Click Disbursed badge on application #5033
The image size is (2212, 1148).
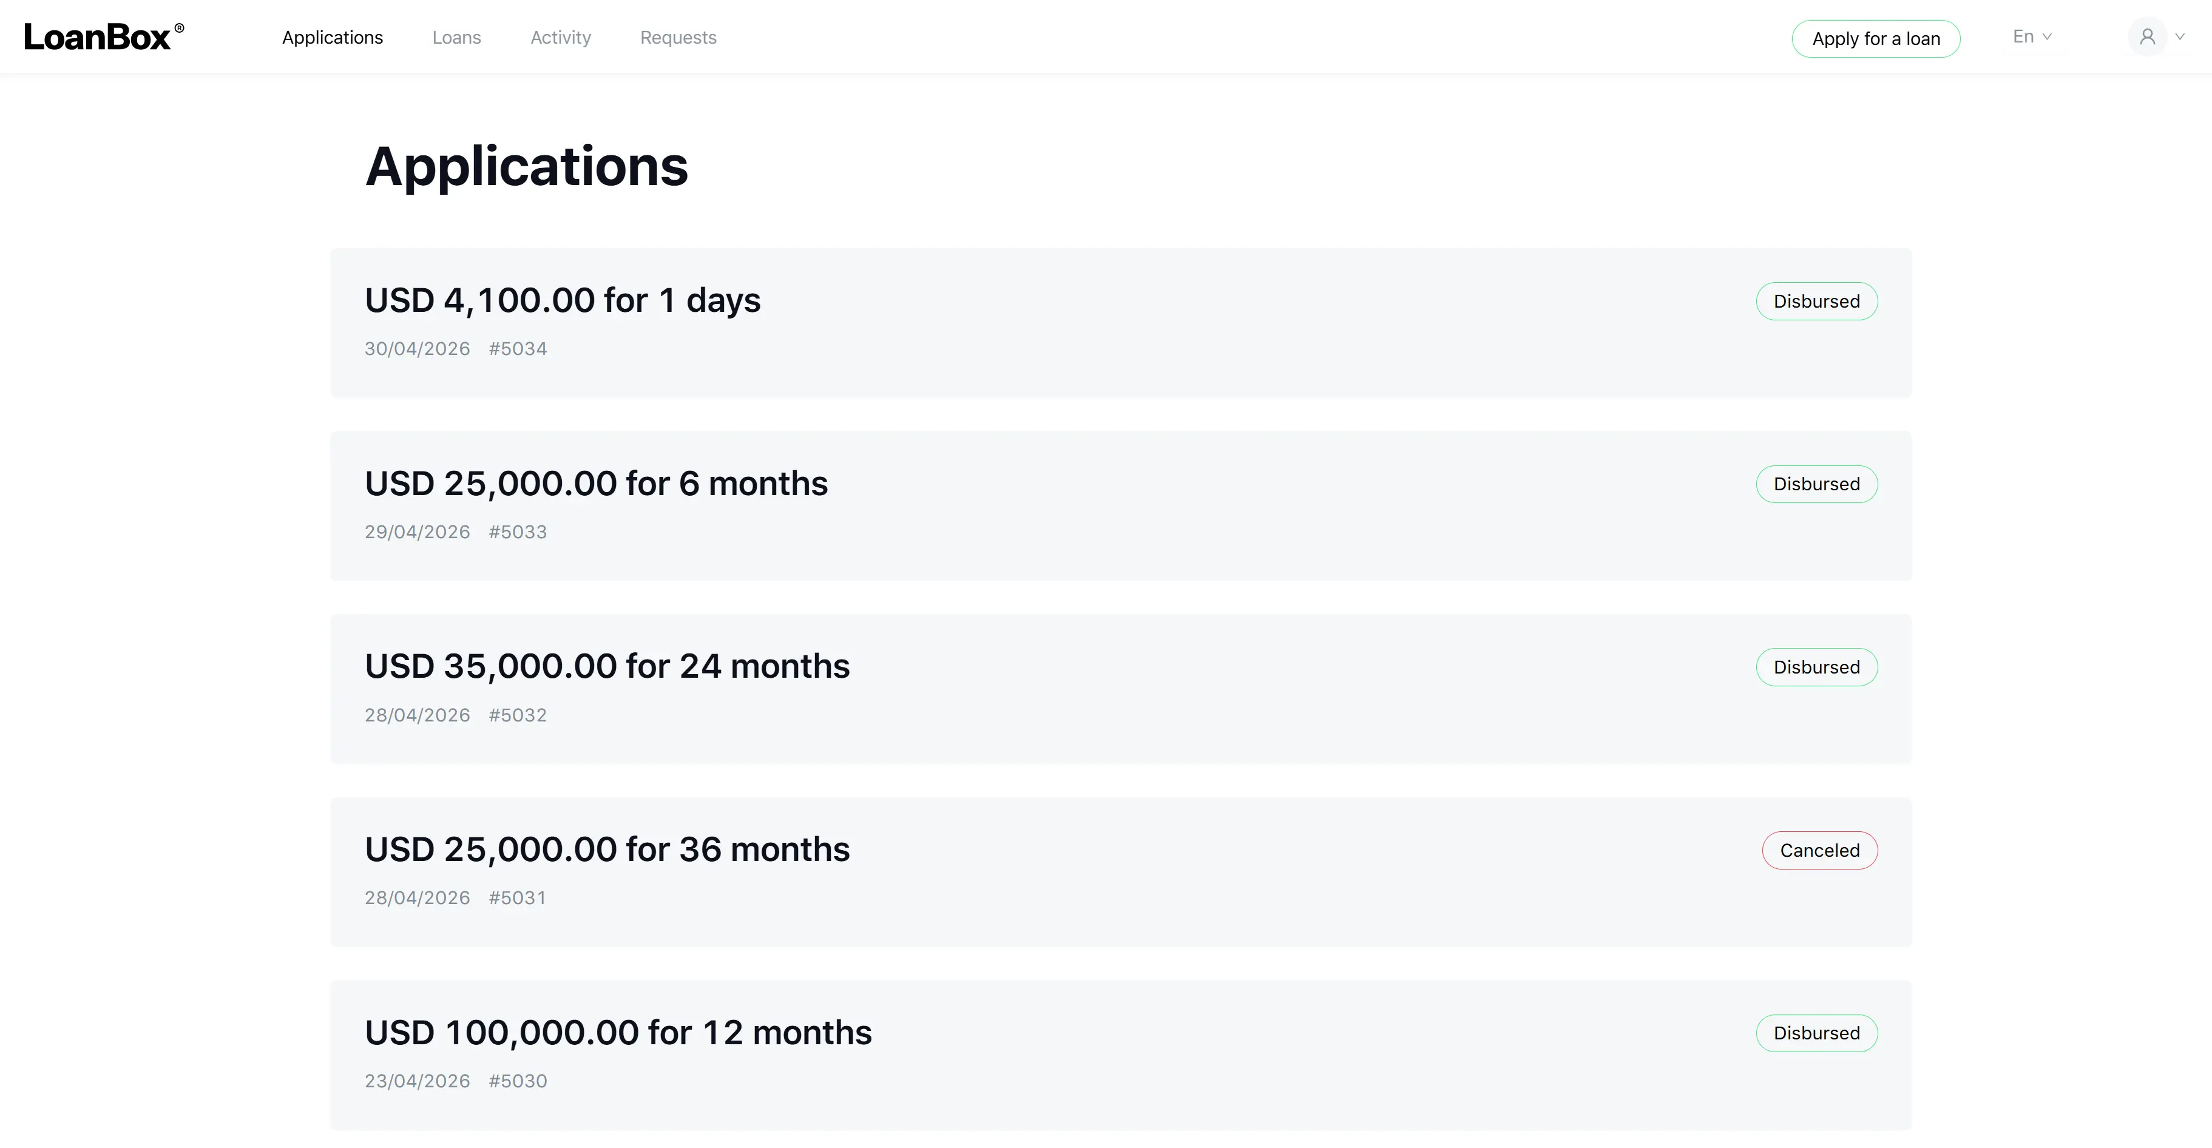pos(1817,484)
